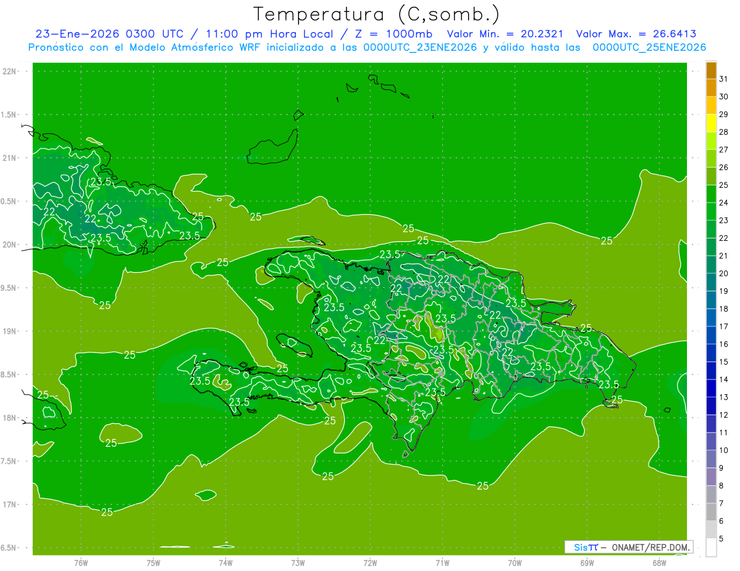
Task: Click the '73W' longitude axis label
Action: tap(298, 562)
